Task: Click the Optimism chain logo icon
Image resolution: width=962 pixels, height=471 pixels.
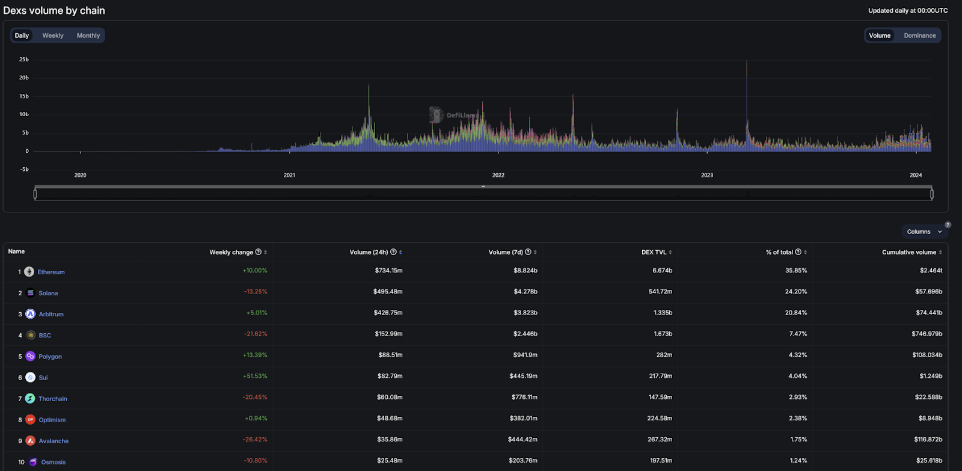Action: [31, 419]
